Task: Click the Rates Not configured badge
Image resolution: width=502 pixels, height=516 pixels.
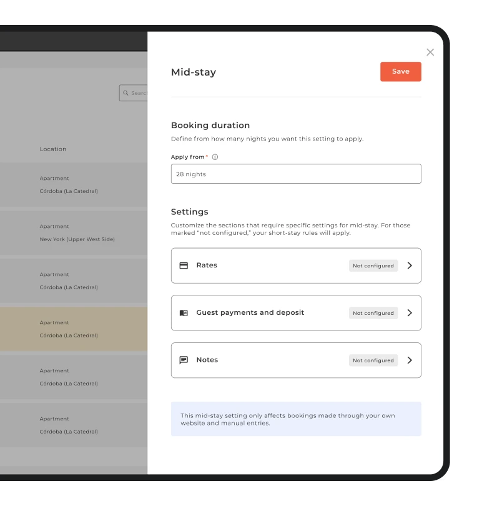Action: pyautogui.click(x=373, y=265)
